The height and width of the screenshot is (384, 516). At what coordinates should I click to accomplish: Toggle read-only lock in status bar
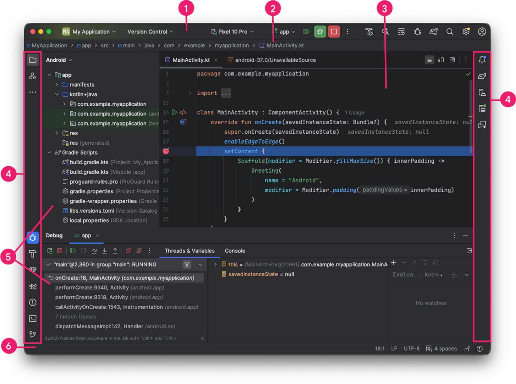click(467, 349)
